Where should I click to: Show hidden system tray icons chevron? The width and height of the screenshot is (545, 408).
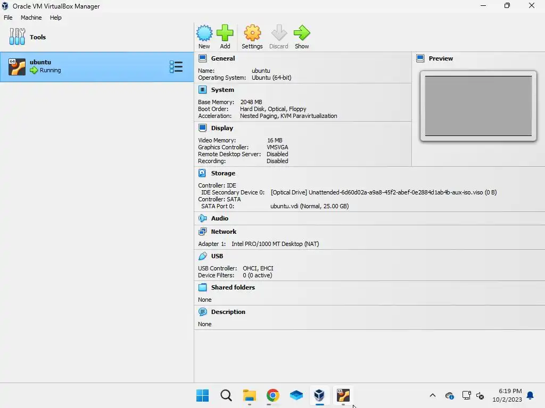point(432,395)
